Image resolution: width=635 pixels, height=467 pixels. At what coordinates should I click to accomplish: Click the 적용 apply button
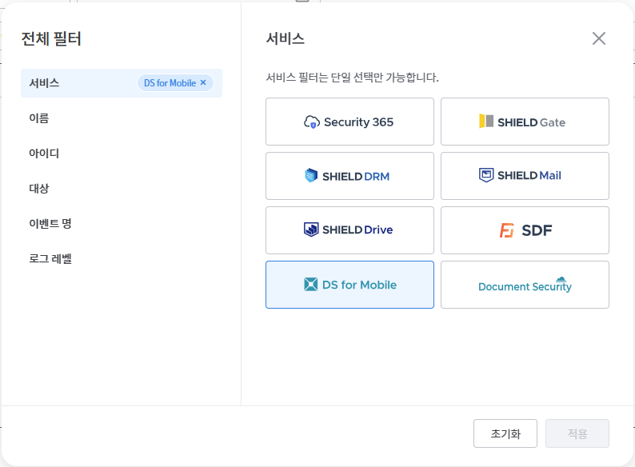[577, 433]
